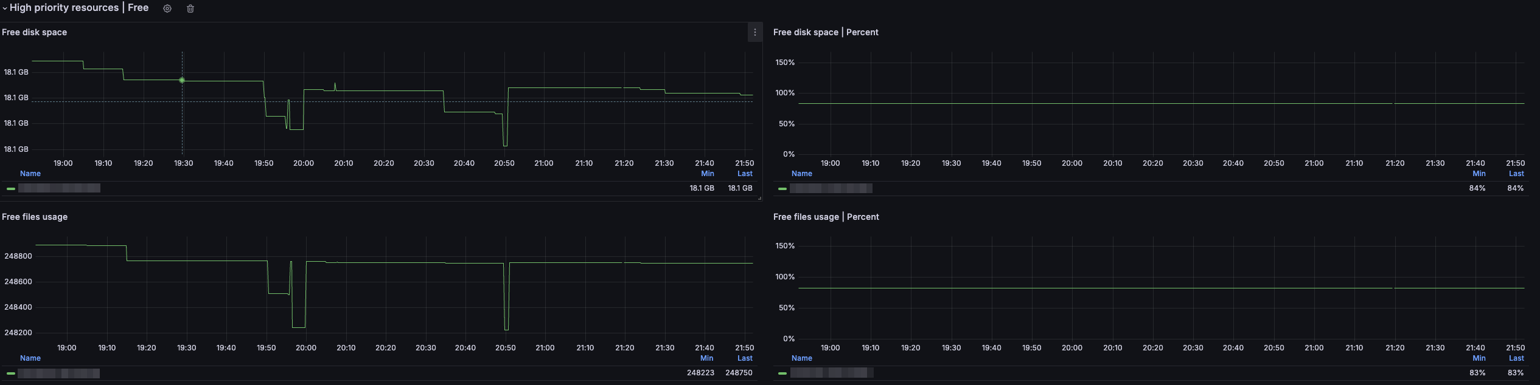Open row options gear icon
This screenshot has height=385, width=1540.
coord(167,9)
